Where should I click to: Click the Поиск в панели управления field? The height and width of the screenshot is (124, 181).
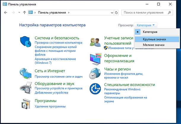(147, 12)
